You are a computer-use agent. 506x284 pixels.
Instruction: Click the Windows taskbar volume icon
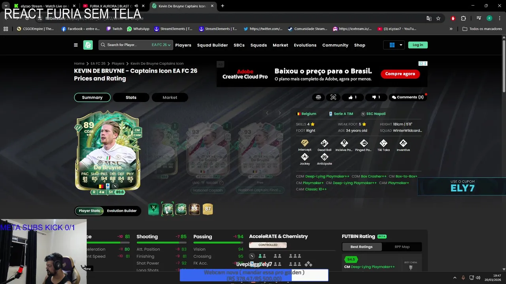pyautogui.click(x=478, y=278)
